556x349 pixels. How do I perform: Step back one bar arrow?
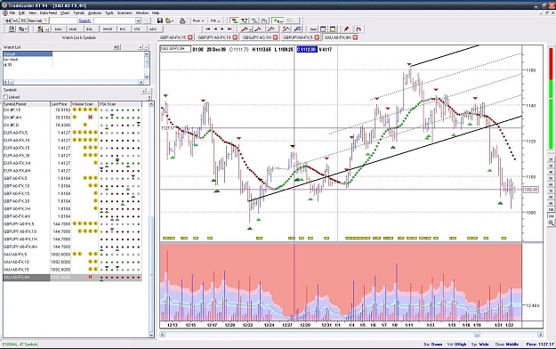point(215,29)
